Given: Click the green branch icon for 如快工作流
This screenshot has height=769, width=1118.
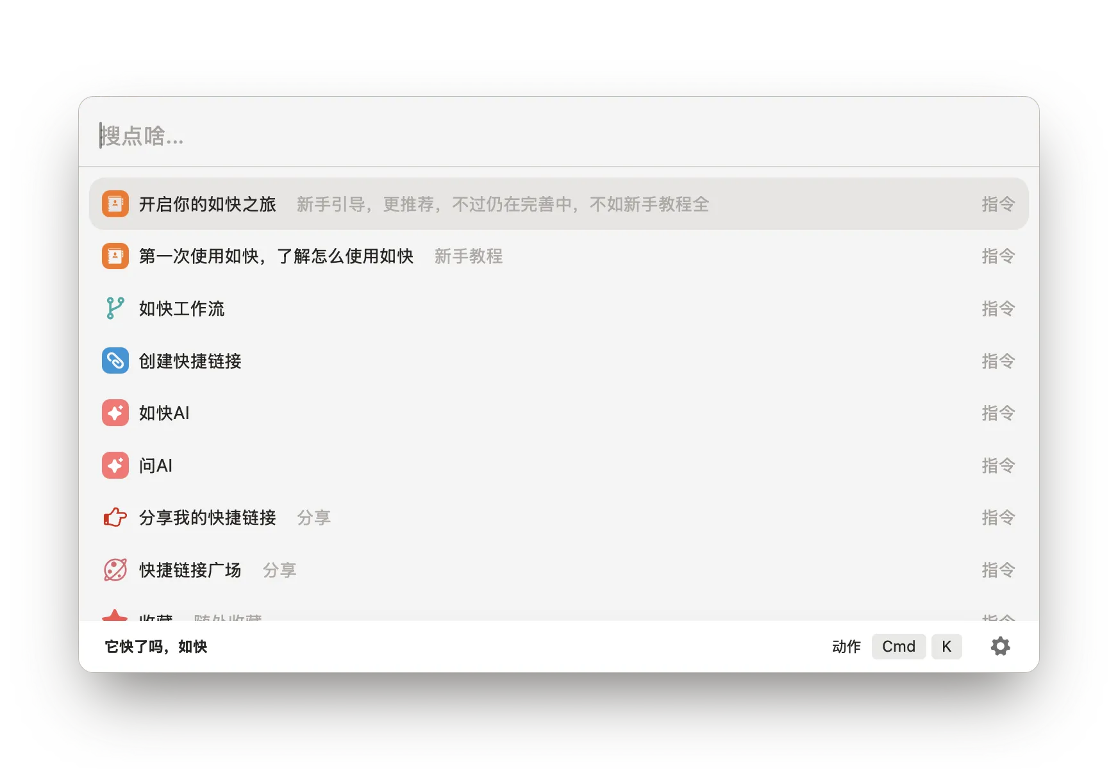Looking at the screenshot, I should click(x=115, y=308).
